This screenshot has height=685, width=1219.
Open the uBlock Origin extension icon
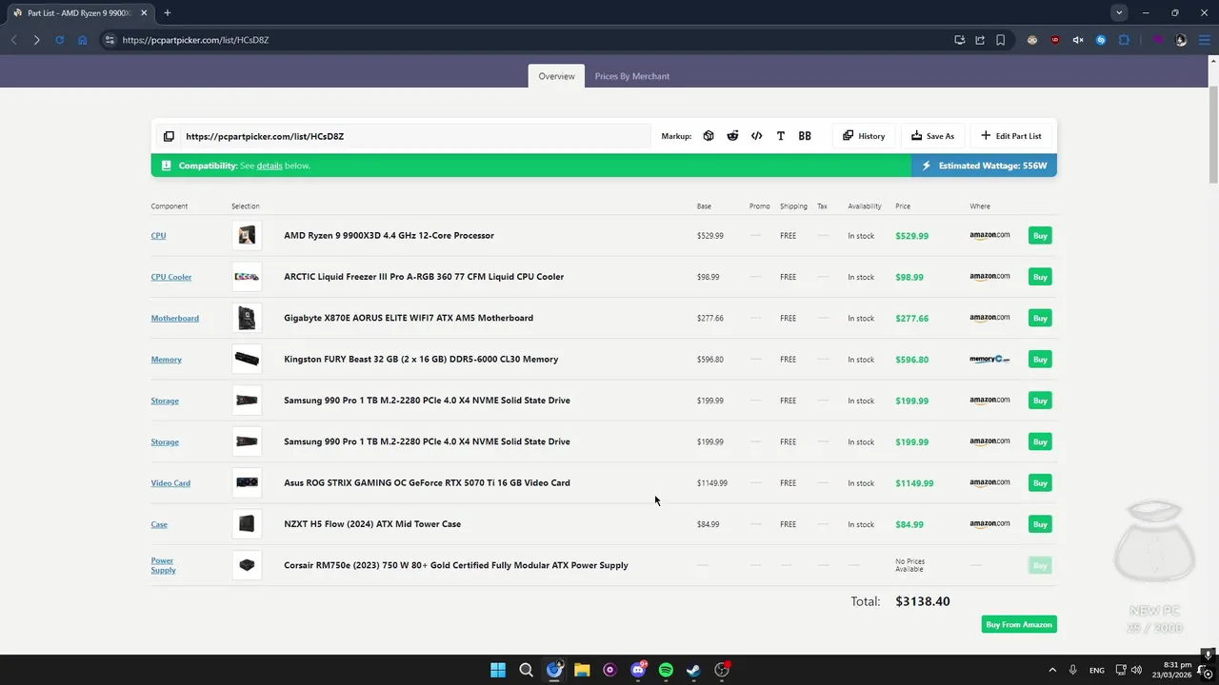pyautogui.click(x=1055, y=40)
